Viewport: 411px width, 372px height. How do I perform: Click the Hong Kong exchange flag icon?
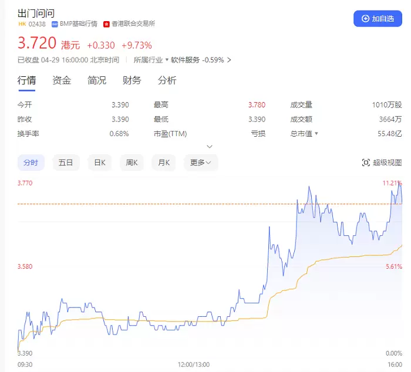(106, 24)
